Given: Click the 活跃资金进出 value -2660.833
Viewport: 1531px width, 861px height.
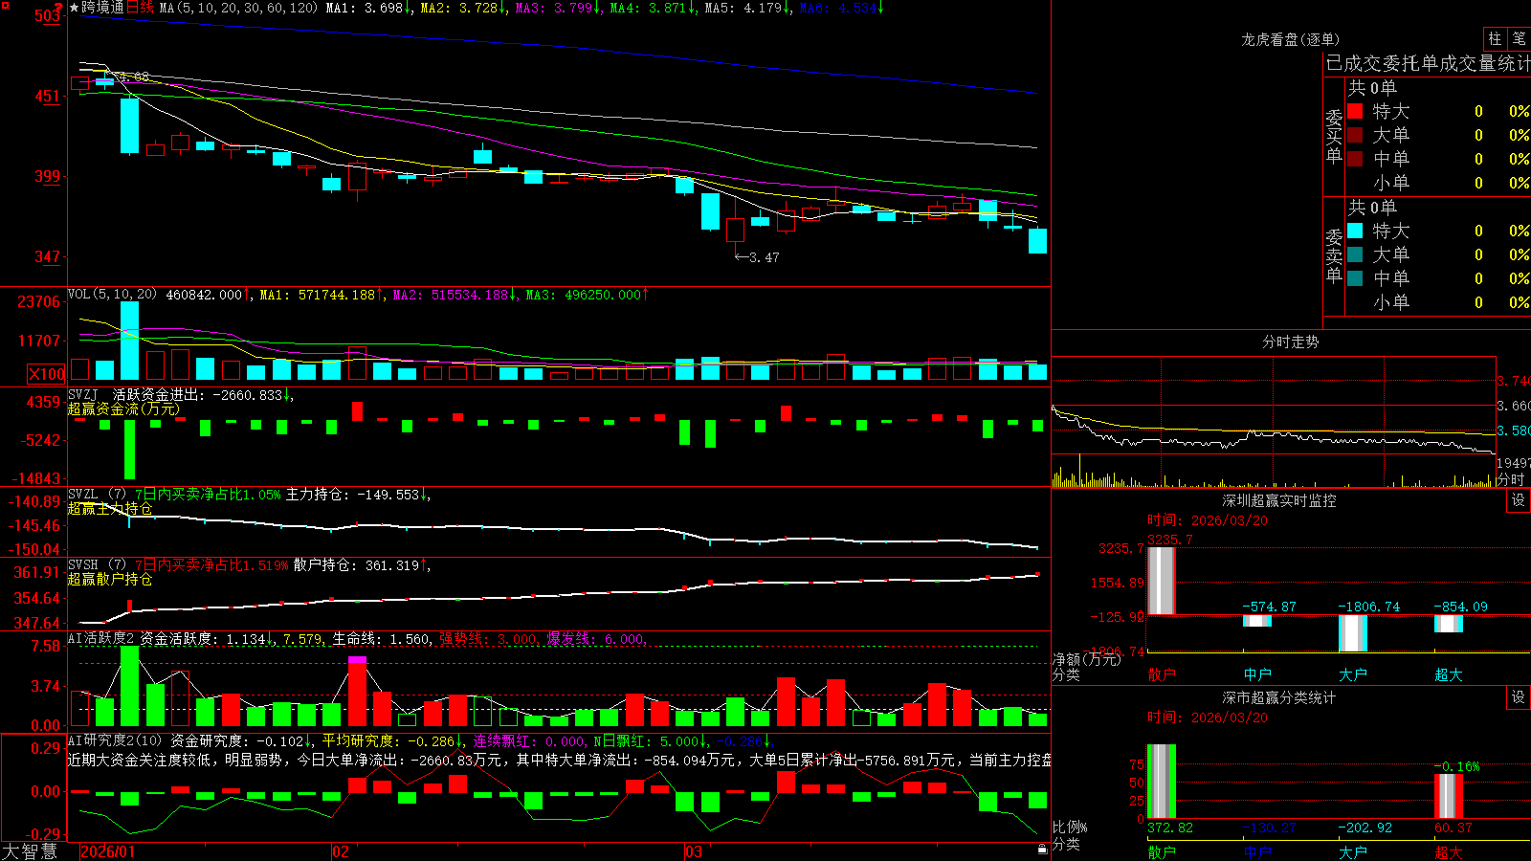Looking at the screenshot, I should [x=247, y=394].
